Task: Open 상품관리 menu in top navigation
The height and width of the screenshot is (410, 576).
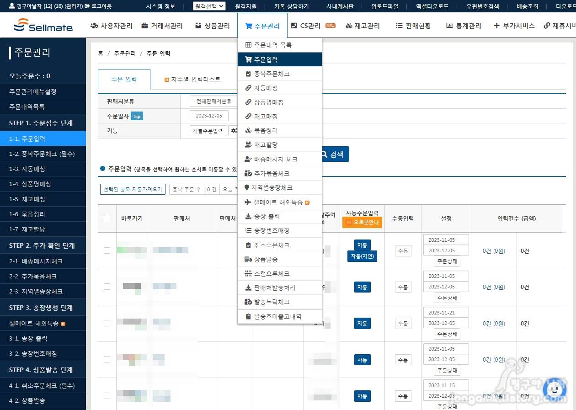Action: (212, 26)
